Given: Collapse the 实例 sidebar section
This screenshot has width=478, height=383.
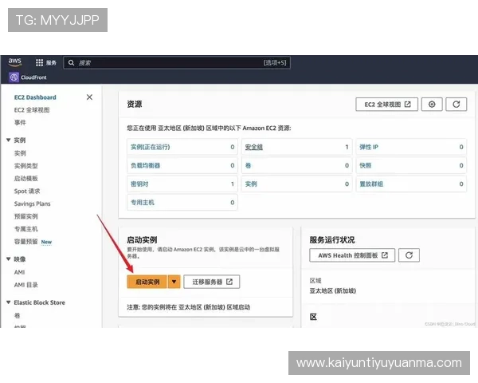Looking at the screenshot, I should point(8,140).
